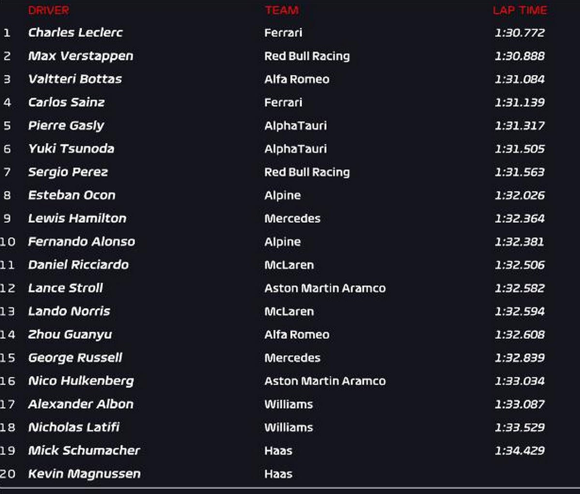Select Mick Schumacher's name
This screenshot has height=494, width=580.
click(84, 450)
